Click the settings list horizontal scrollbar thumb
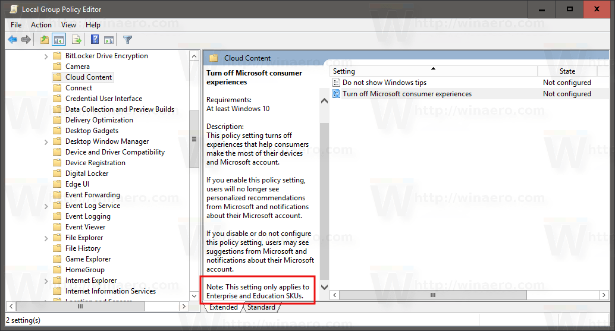615x331 pixels. (x=433, y=295)
